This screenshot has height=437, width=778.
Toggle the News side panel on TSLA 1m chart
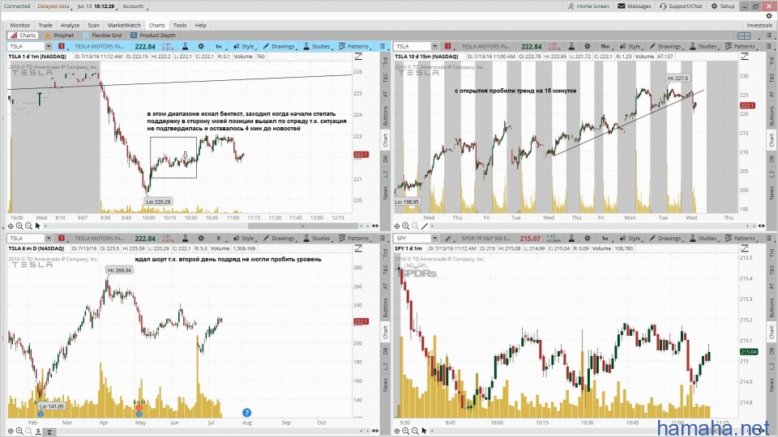[385, 193]
